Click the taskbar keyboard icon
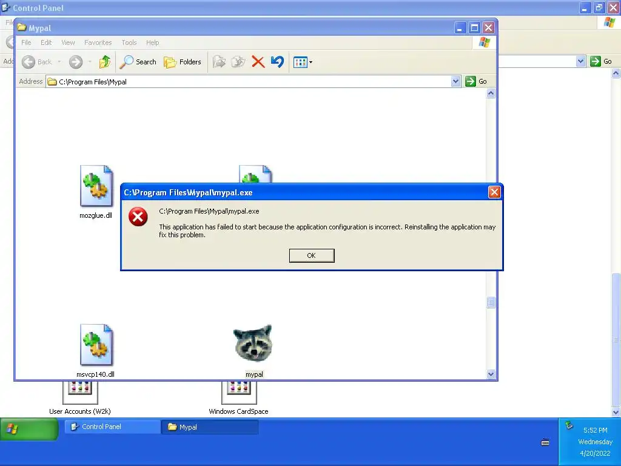621x466 pixels. 545,442
